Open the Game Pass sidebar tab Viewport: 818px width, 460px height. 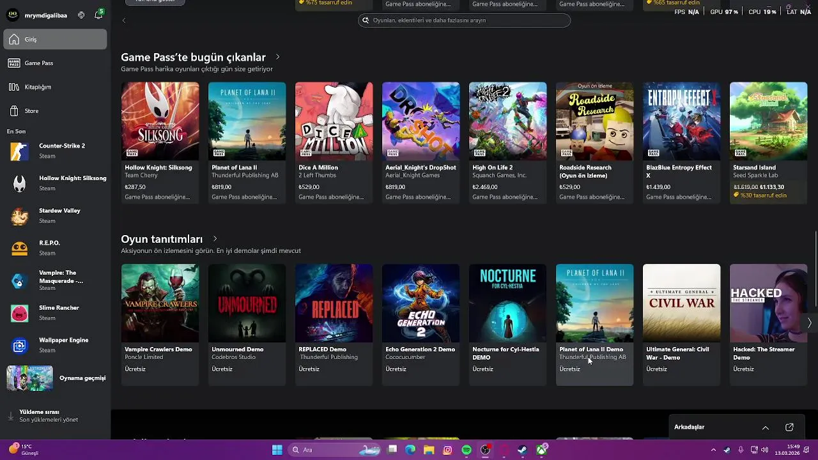pyautogui.click(x=56, y=63)
